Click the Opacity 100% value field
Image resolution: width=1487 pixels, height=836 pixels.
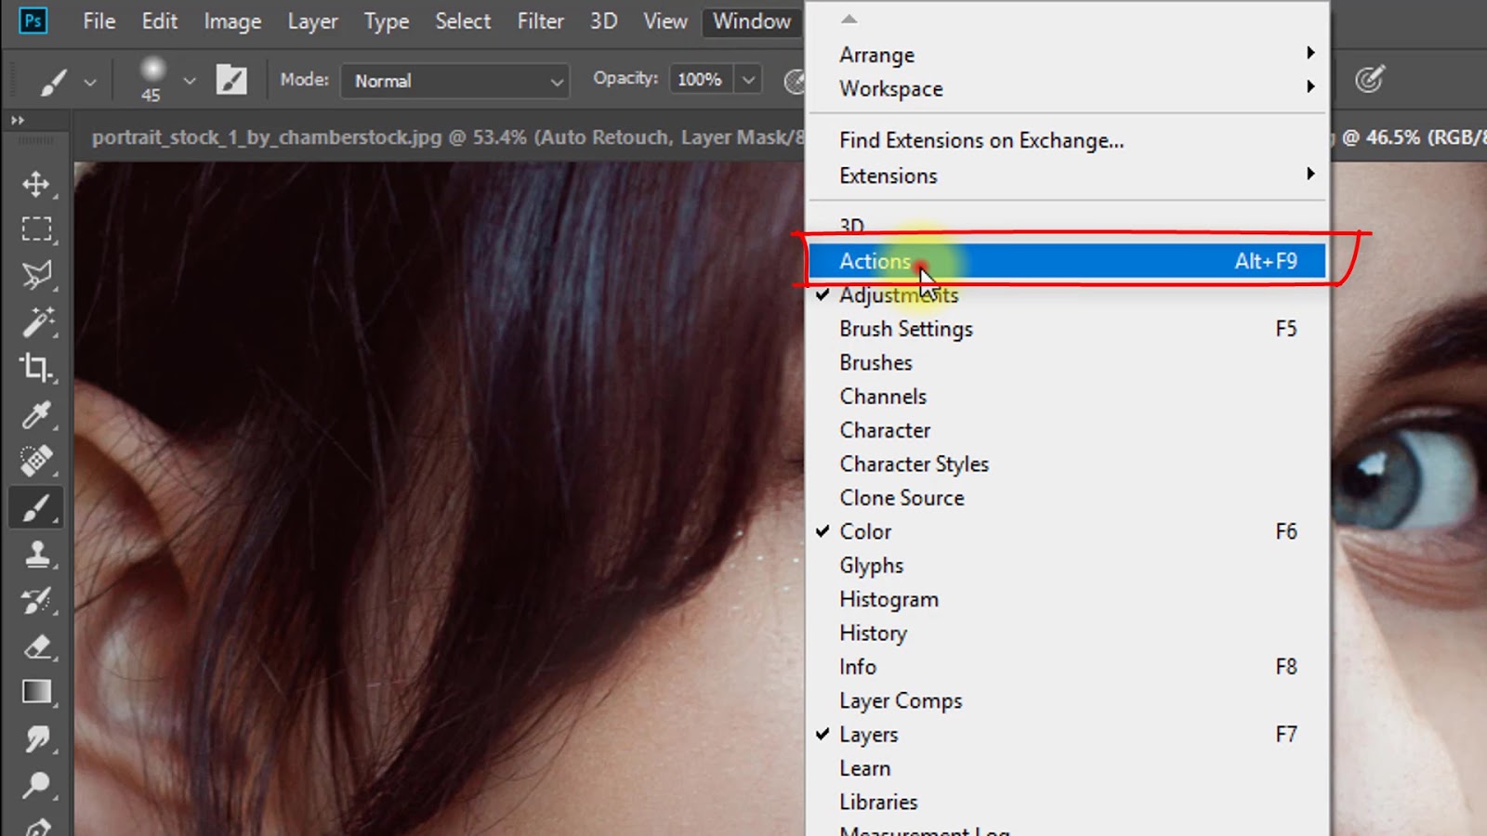click(700, 80)
